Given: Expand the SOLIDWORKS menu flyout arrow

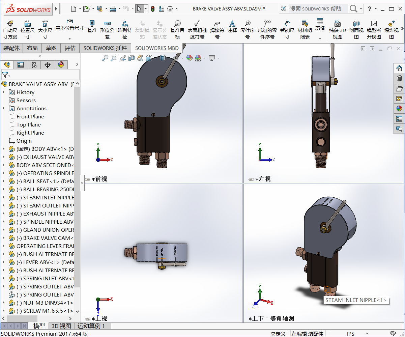Looking at the screenshot, I should point(56,8).
